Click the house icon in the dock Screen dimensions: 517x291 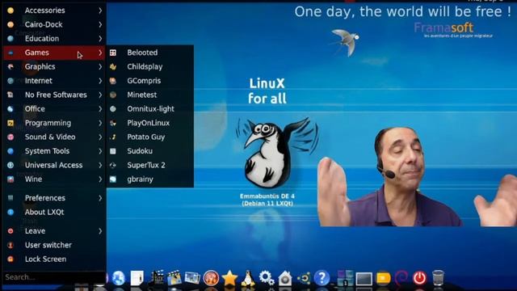(x=285, y=278)
